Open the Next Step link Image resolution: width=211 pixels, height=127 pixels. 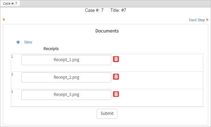click(197, 20)
